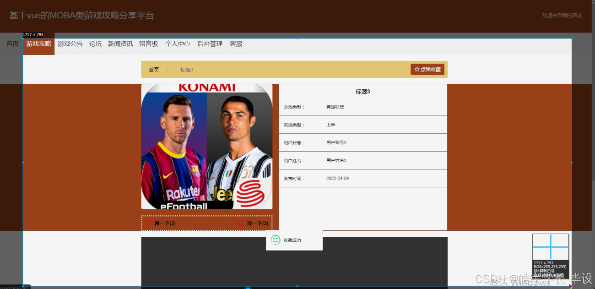Click the crosshair magnifier preview box
This screenshot has height=289, width=595.
pos(550,247)
